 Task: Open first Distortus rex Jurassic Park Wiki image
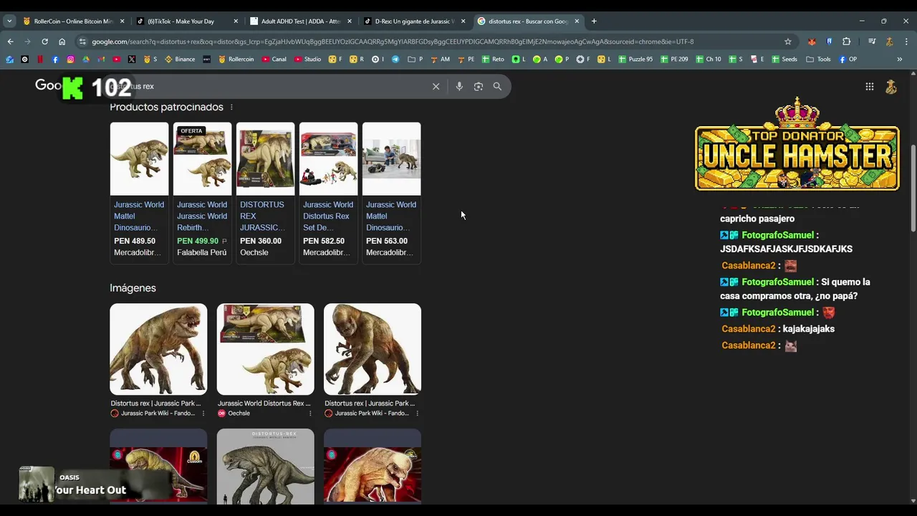point(158,349)
